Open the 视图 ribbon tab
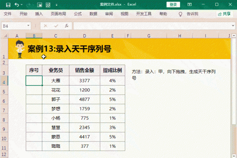The height and width of the screenshot is (158, 237). pyautogui.click(x=124, y=14)
